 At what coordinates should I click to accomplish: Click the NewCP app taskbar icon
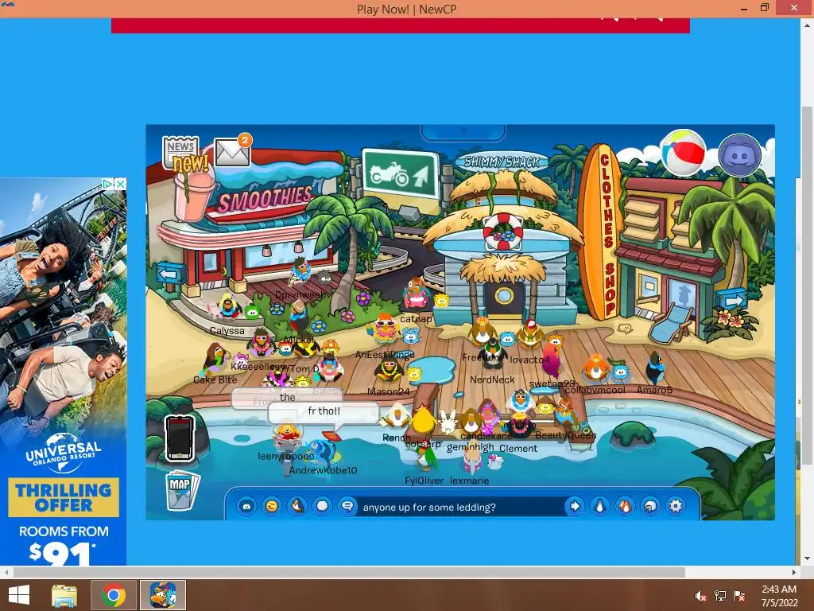(x=162, y=595)
